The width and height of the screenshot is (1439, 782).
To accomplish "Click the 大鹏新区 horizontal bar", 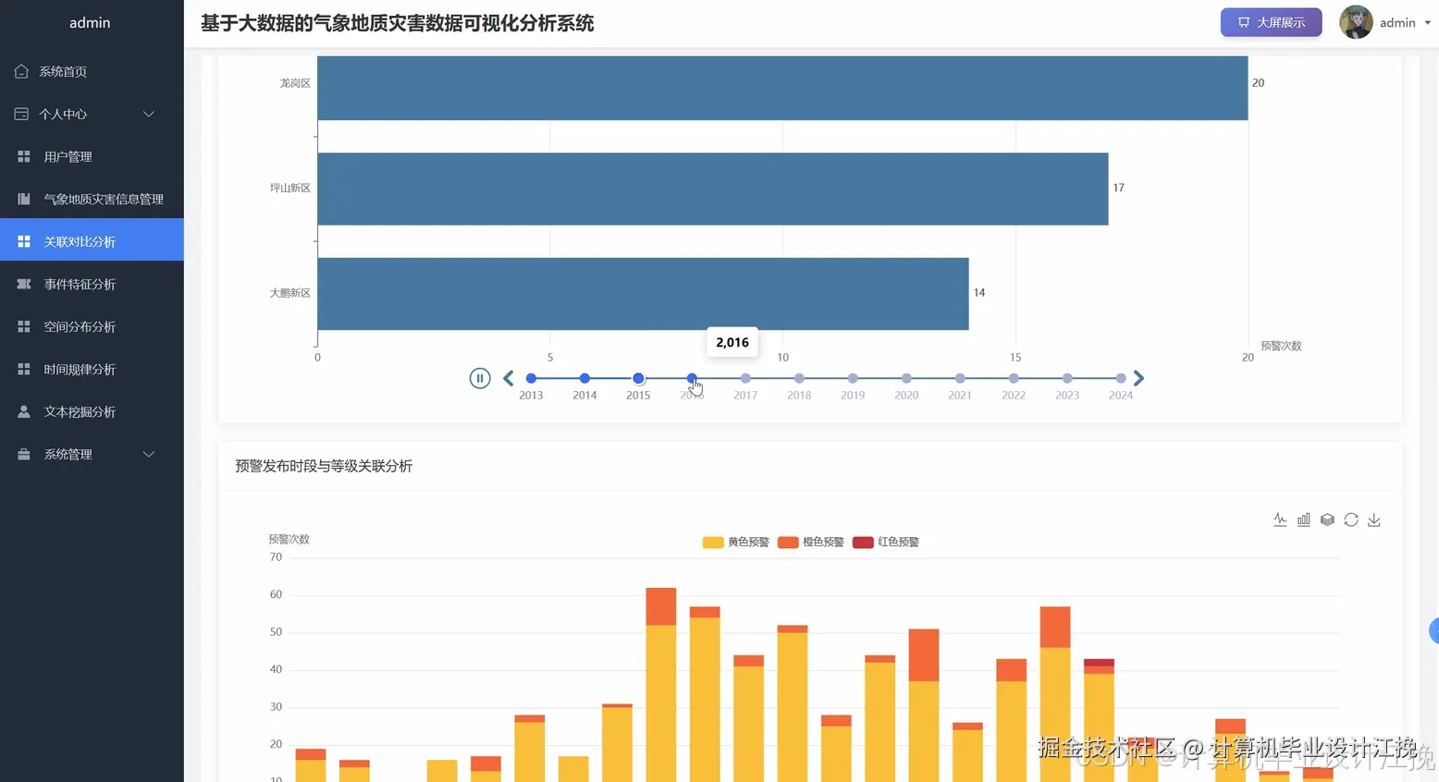I will [x=643, y=294].
